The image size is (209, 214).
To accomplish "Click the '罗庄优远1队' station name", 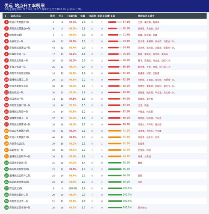I will [16, 188].
